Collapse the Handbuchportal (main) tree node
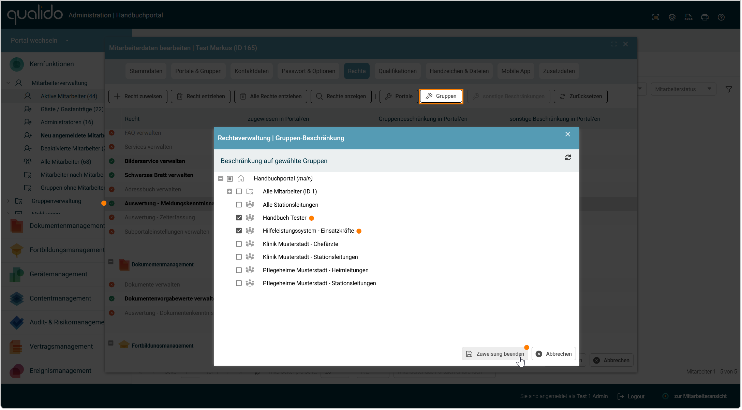This screenshot has width=742, height=410. [x=221, y=178]
